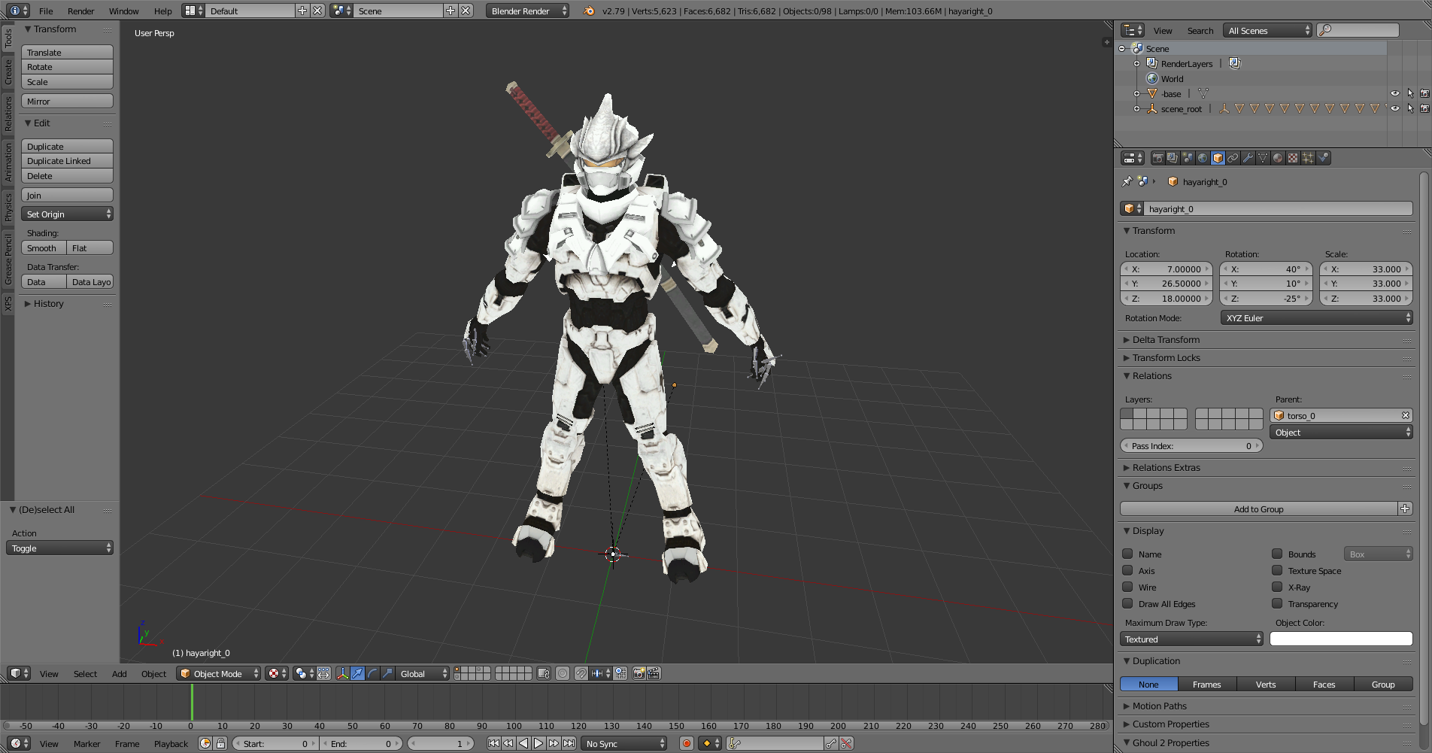The width and height of the screenshot is (1432, 753).
Task: Open the Physics properties tab
Action: click(x=1323, y=158)
